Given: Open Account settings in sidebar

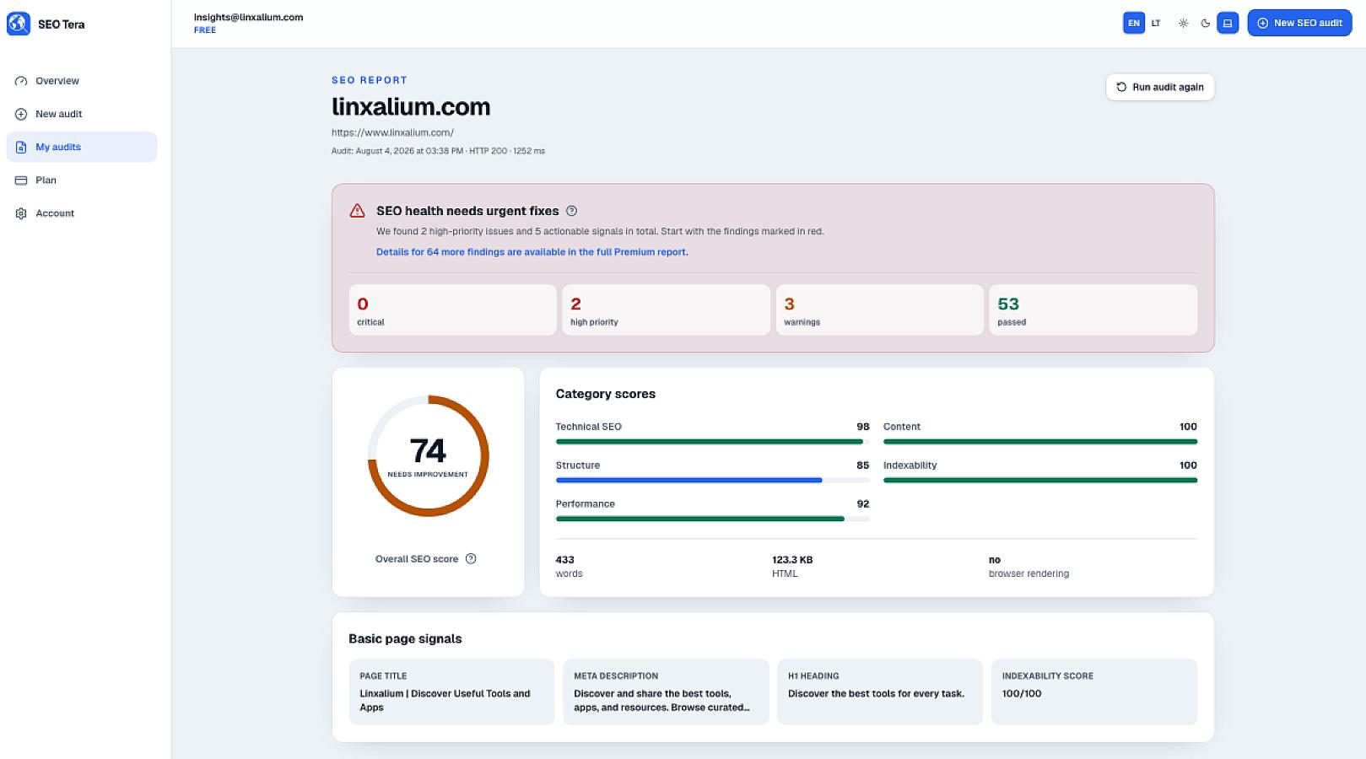Looking at the screenshot, I should (81, 213).
